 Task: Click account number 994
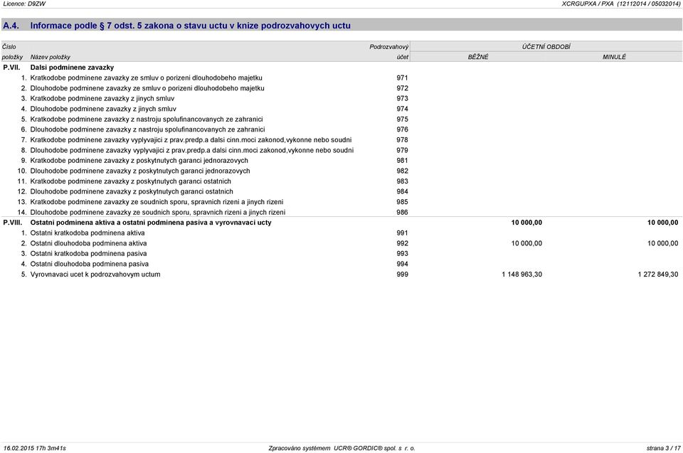point(402,264)
